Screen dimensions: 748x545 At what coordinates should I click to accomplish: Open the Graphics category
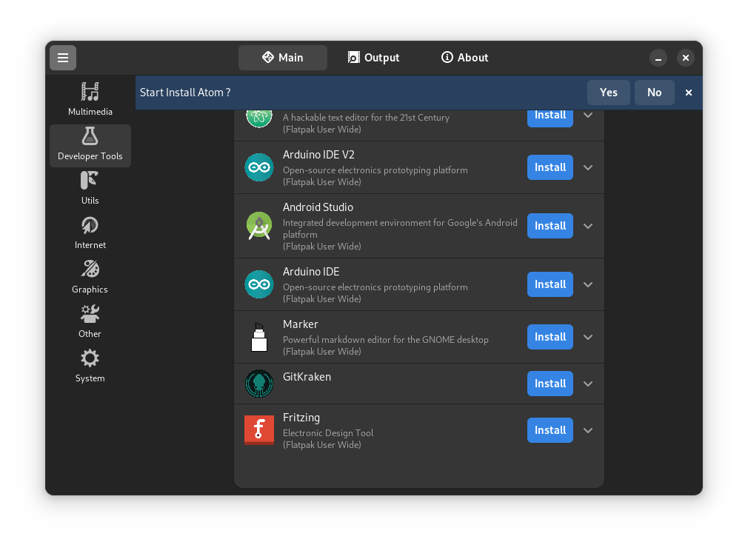coord(90,277)
